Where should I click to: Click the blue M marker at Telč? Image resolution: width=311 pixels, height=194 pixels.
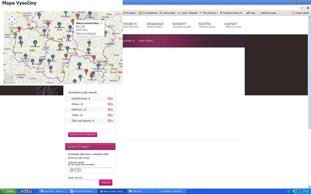pyautogui.click(x=51, y=69)
